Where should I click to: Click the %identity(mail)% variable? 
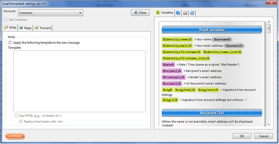click(x=177, y=46)
